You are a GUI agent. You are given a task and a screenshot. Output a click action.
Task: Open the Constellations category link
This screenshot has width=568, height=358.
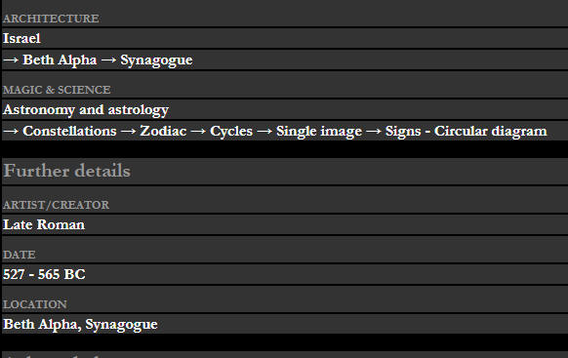pyautogui.click(x=69, y=131)
